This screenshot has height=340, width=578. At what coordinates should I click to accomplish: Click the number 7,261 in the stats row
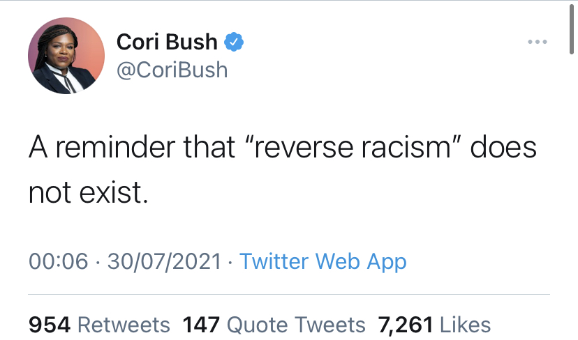(406, 324)
